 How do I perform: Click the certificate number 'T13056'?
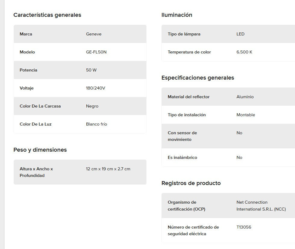click(244, 227)
